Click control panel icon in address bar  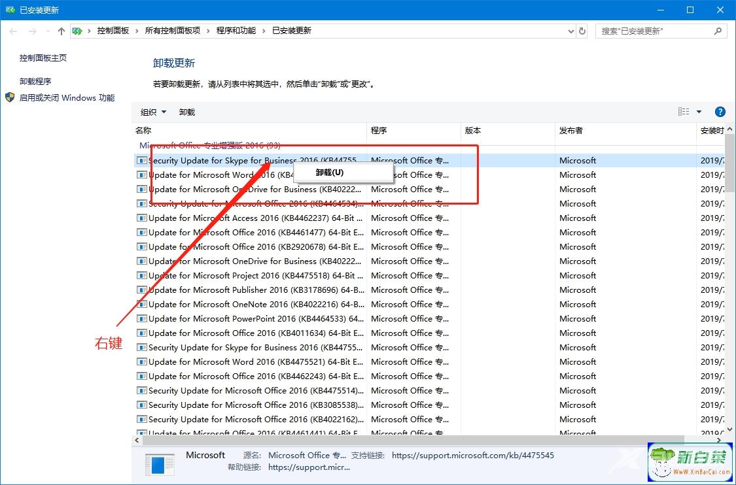(77, 31)
